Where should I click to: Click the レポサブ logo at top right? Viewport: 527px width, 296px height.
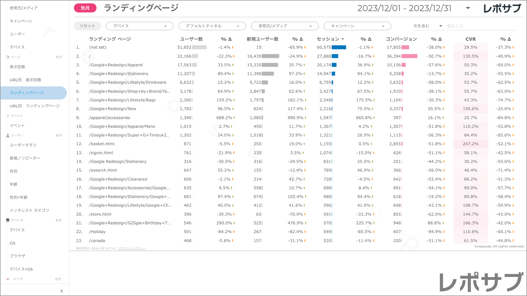[502, 8]
